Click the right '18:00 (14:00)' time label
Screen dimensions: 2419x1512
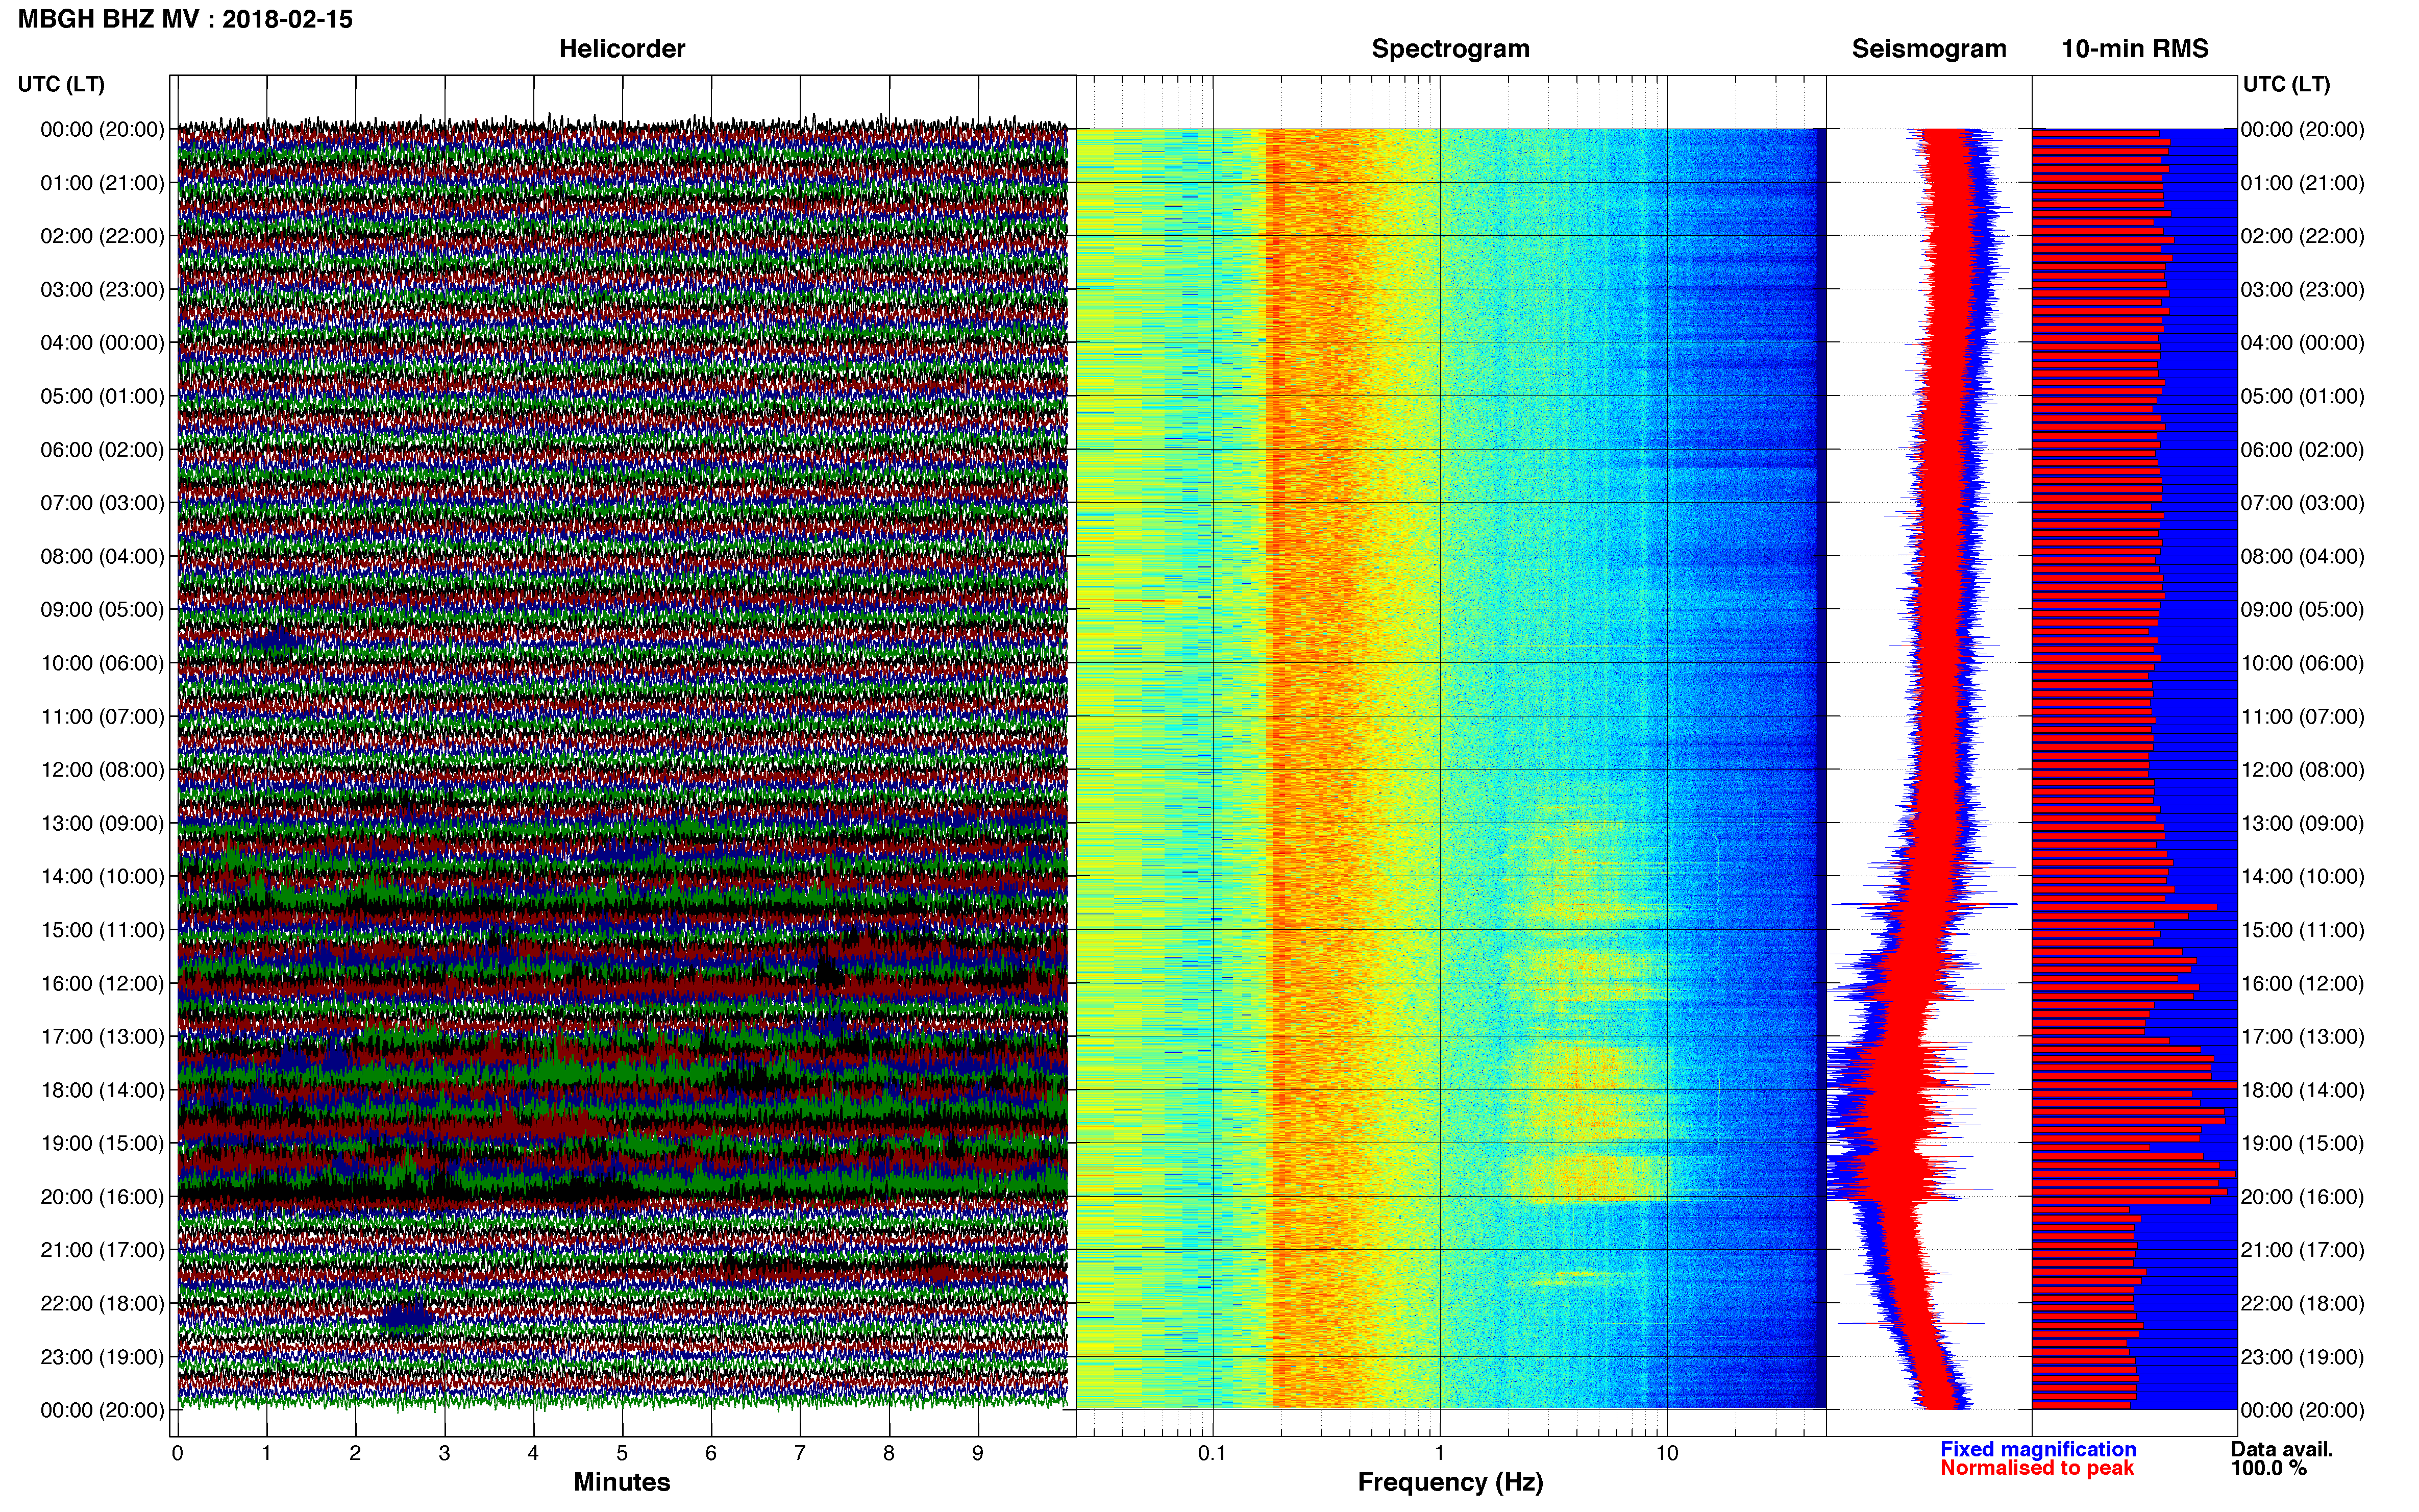pyautogui.click(x=2303, y=1090)
